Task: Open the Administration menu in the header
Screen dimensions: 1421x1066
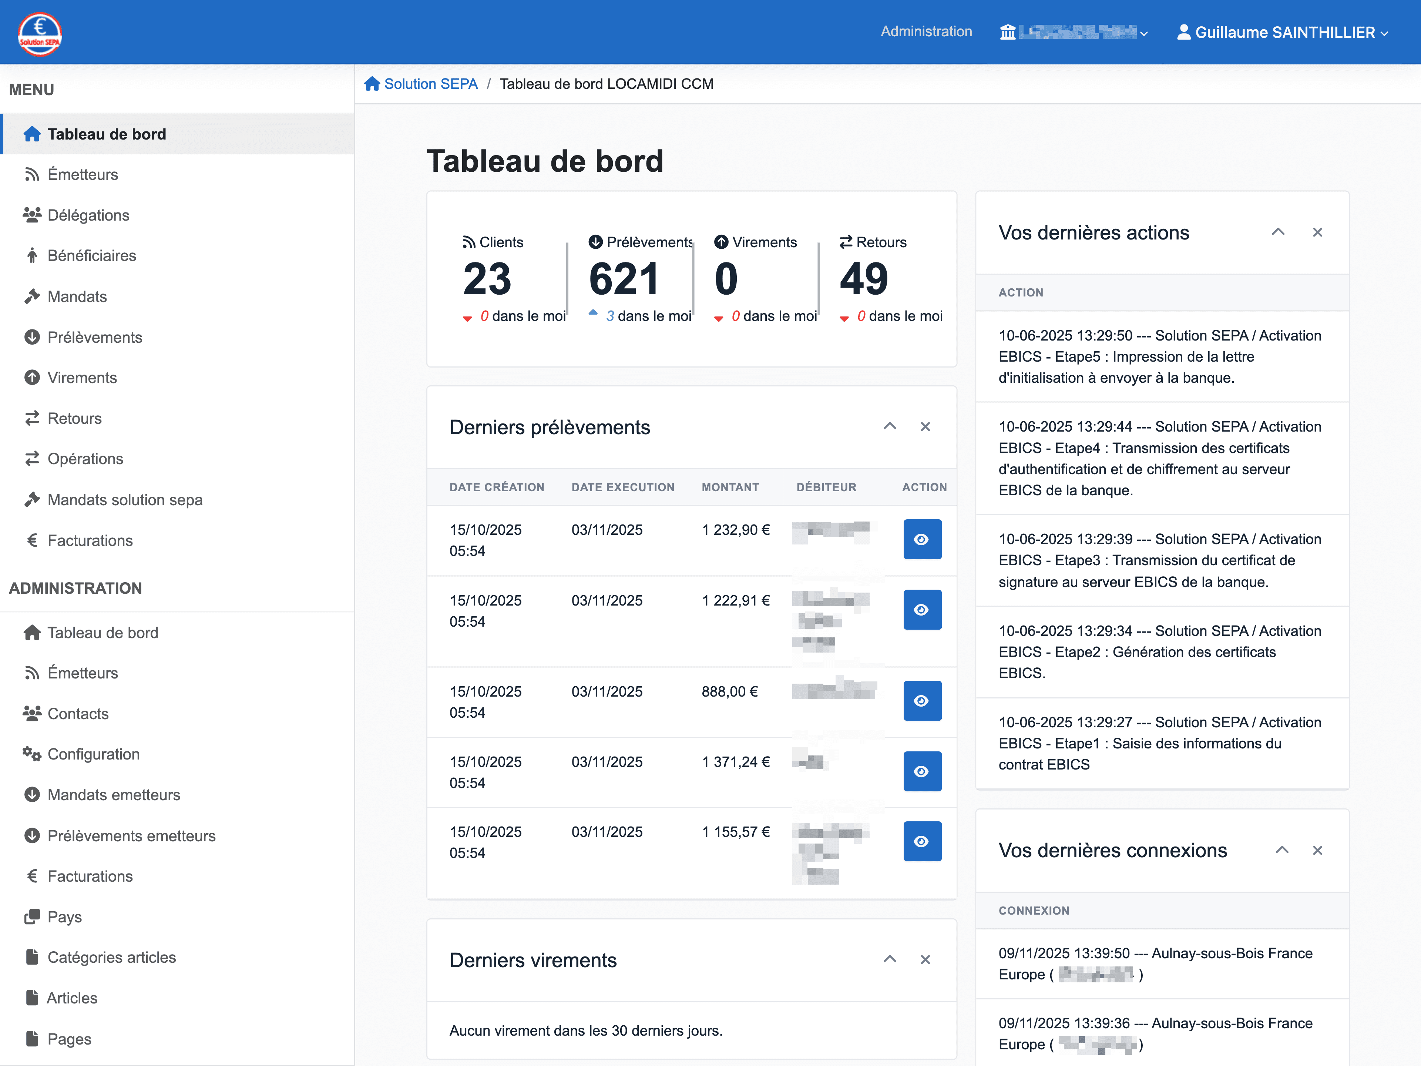Action: pos(926,31)
